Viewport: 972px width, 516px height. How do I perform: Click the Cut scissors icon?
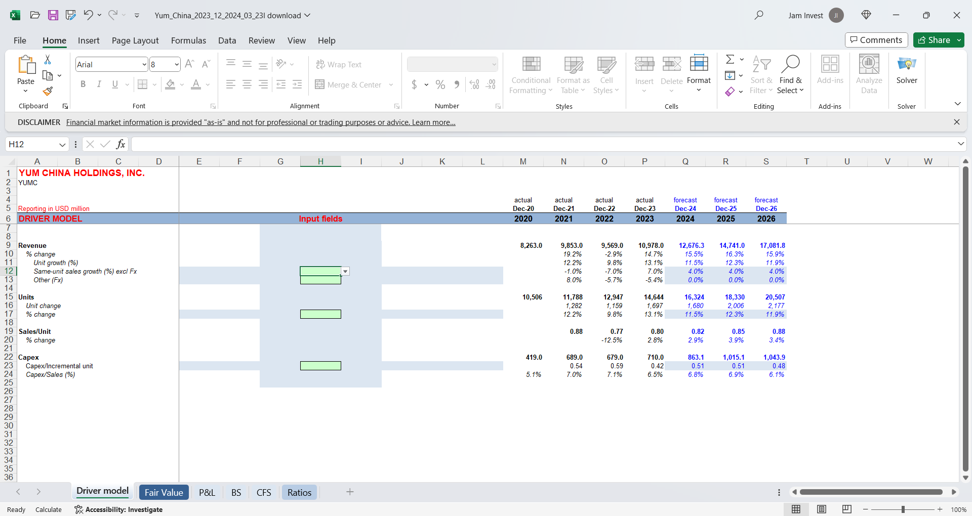(48, 60)
